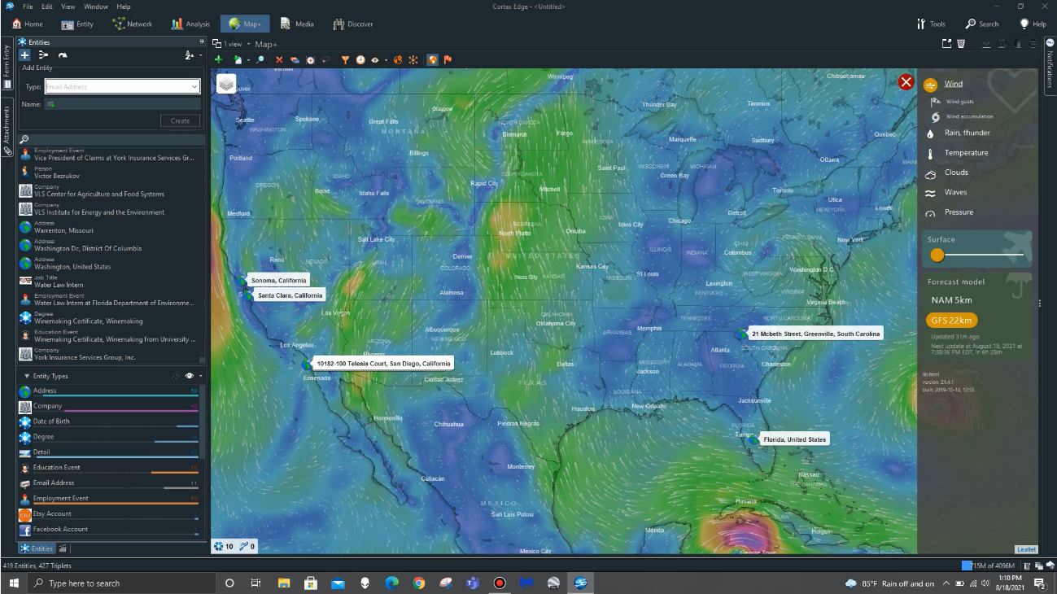Click the red flag icon on the map toolbar
The image size is (1057, 594).
point(448,59)
